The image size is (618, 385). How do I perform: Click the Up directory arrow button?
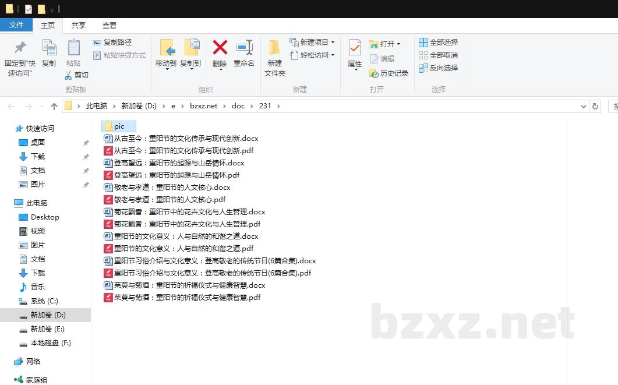(x=54, y=106)
